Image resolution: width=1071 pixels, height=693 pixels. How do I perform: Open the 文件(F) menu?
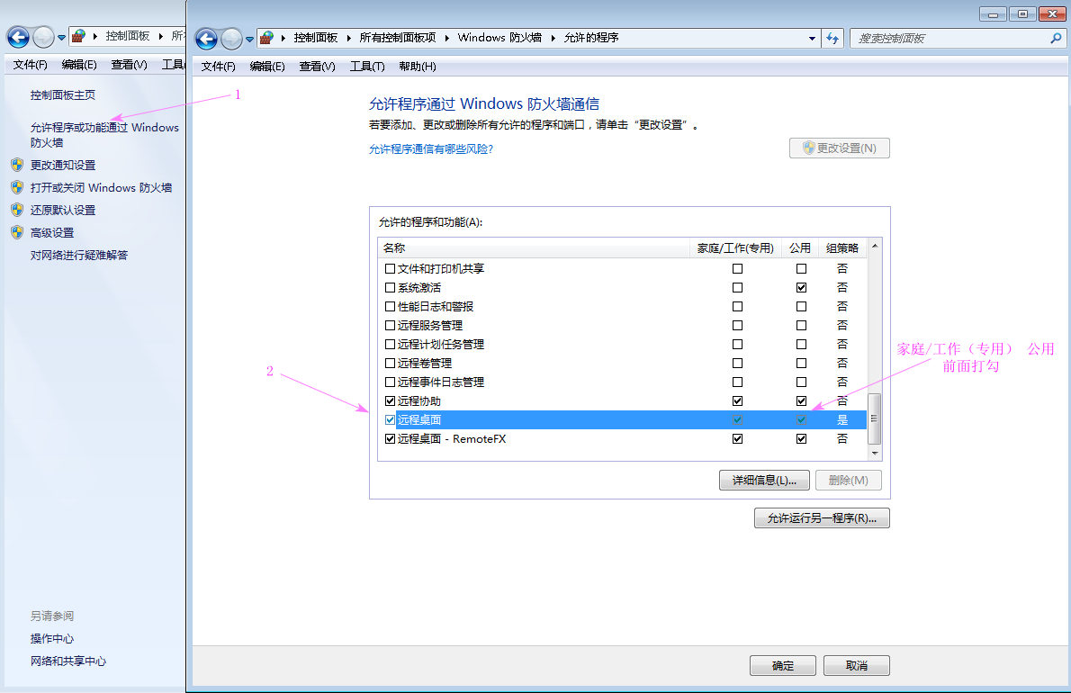tap(217, 66)
